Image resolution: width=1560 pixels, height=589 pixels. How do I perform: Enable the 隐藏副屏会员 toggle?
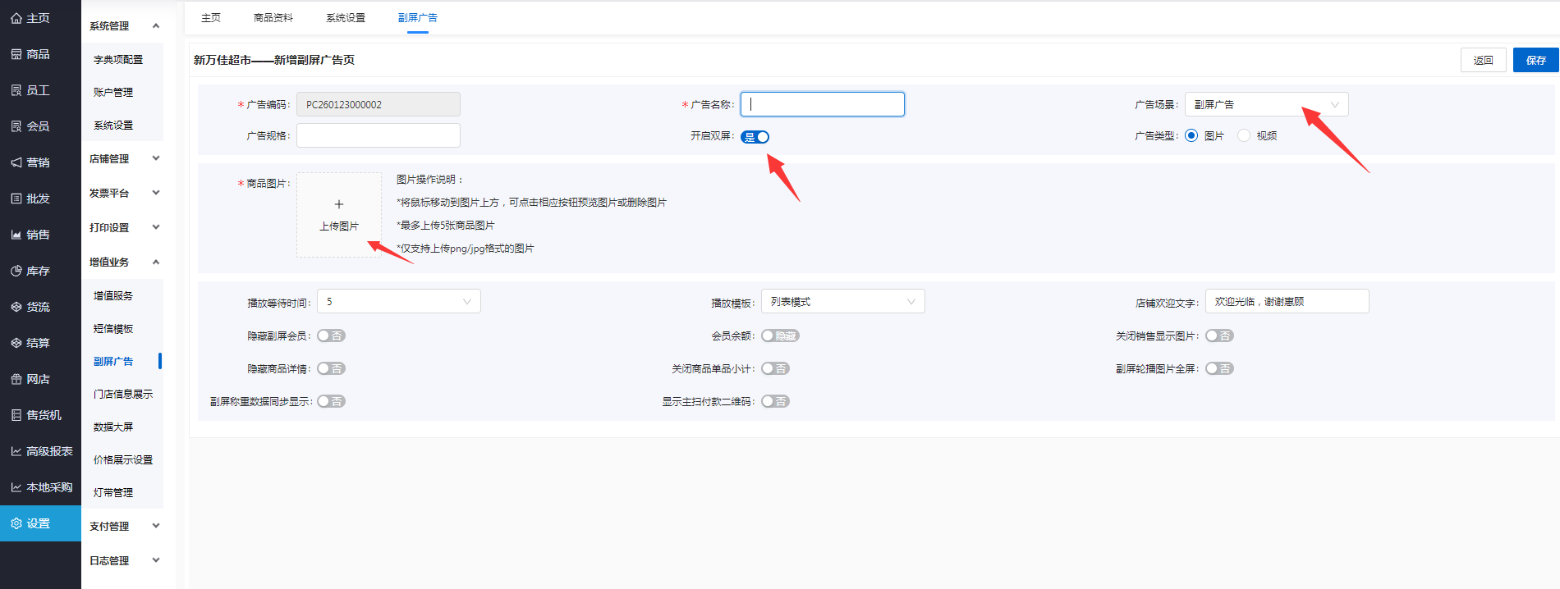coord(331,336)
